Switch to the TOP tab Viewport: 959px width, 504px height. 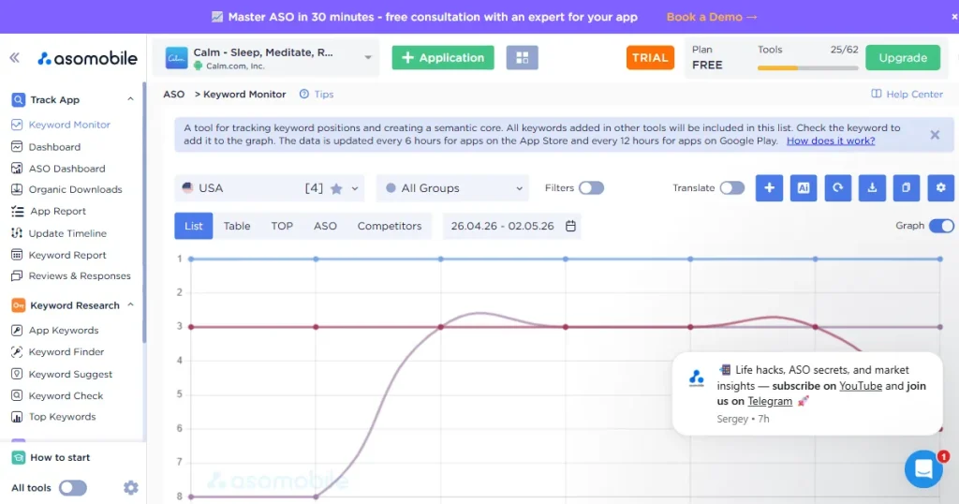(282, 226)
